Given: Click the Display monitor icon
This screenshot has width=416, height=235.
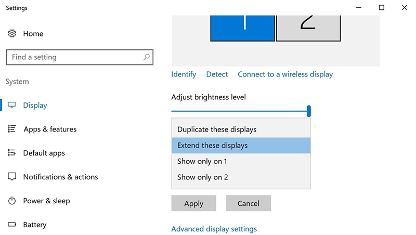Looking at the screenshot, I should tap(12, 105).
